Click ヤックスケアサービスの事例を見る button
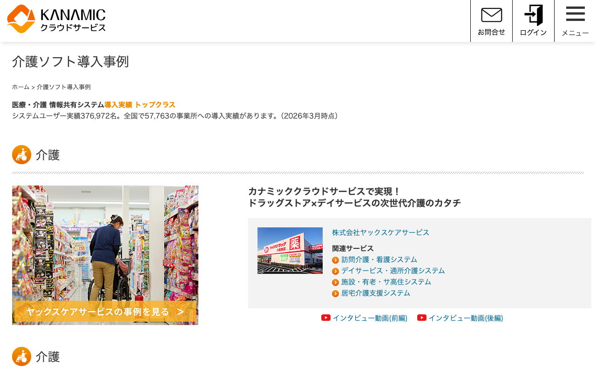Screen dimensions: 596x372 105,312
